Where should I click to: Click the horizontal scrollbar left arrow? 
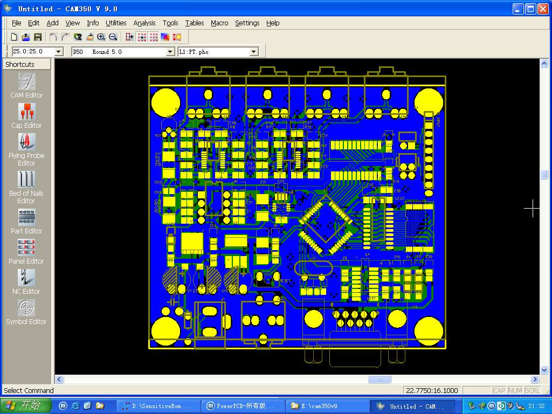[59, 379]
